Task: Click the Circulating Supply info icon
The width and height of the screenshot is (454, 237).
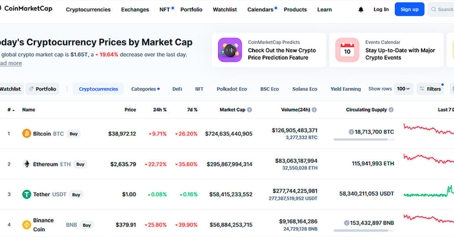Action: [x=391, y=110]
